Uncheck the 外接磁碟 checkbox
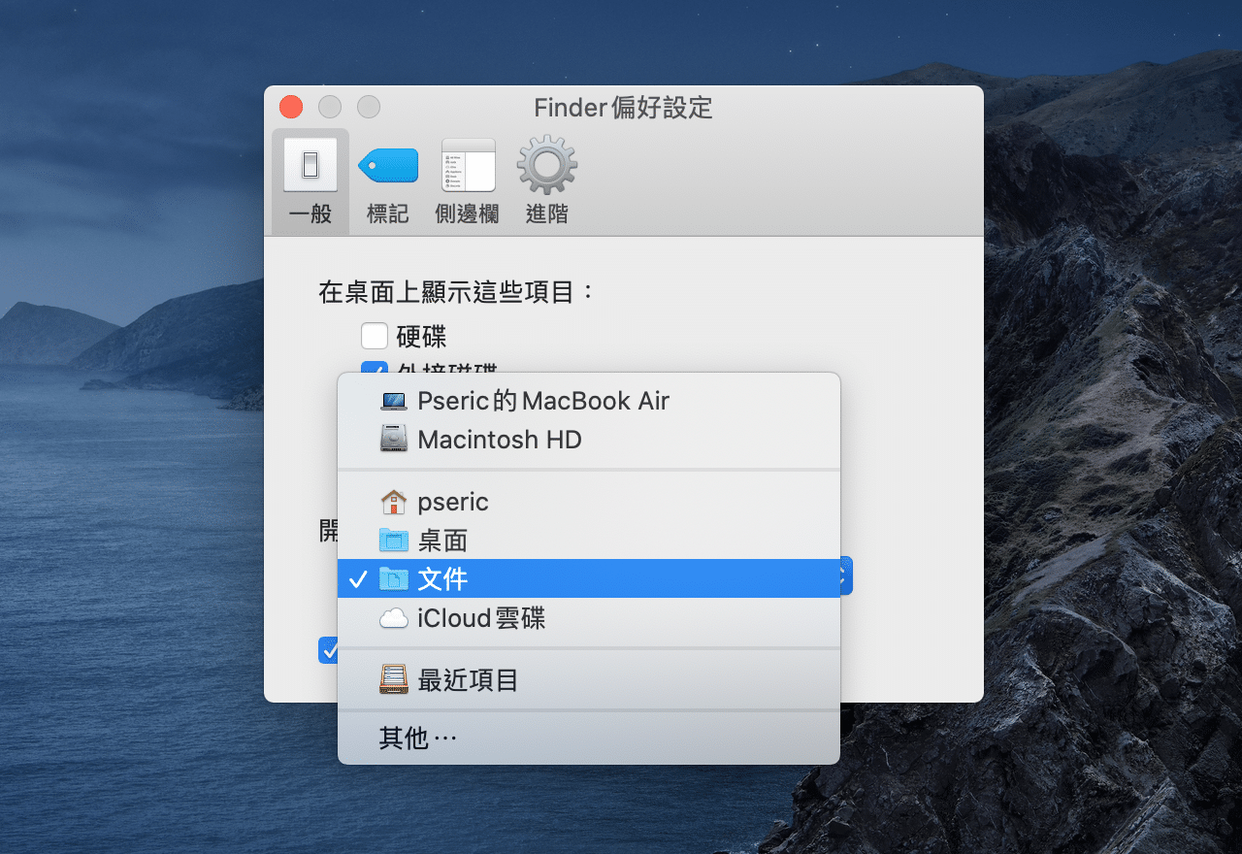Viewport: 1242px width, 854px height. click(x=375, y=368)
